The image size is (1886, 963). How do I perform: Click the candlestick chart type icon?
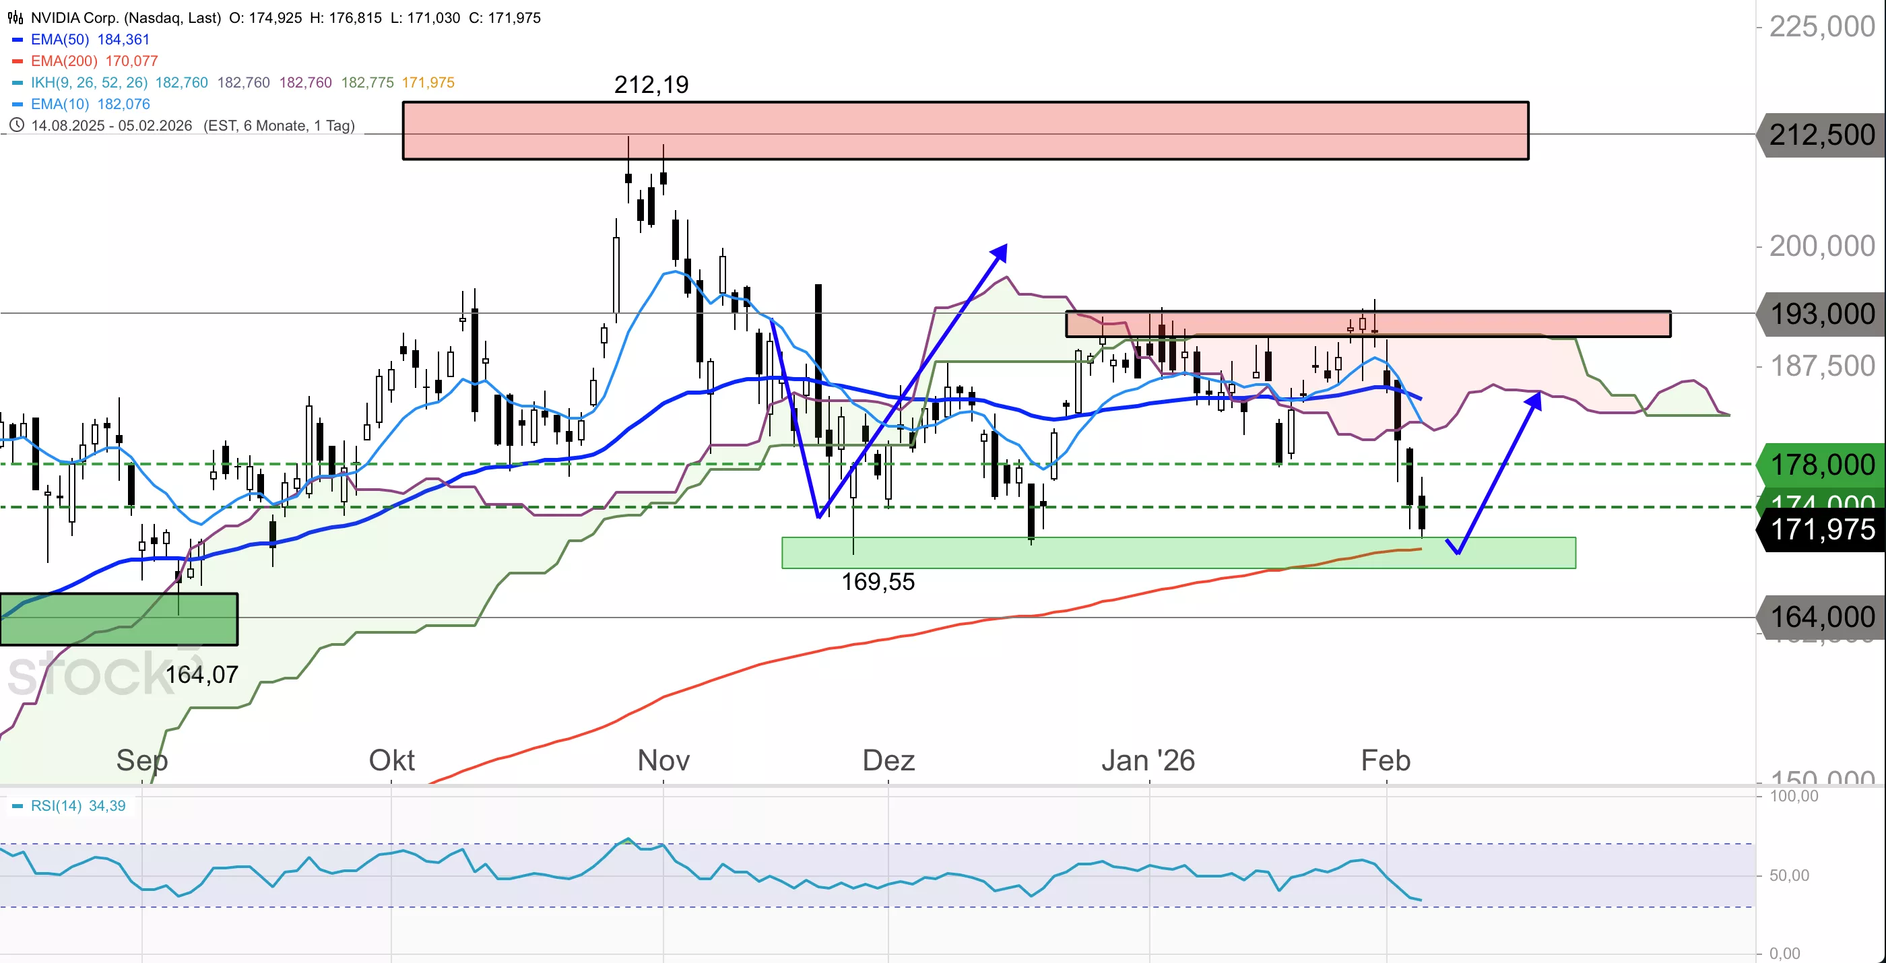click(15, 18)
